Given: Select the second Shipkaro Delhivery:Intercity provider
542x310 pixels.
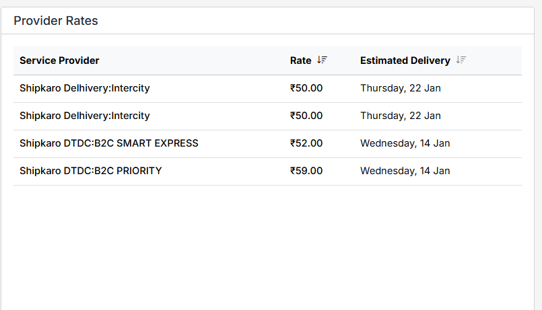Looking at the screenshot, I should 85,116.
